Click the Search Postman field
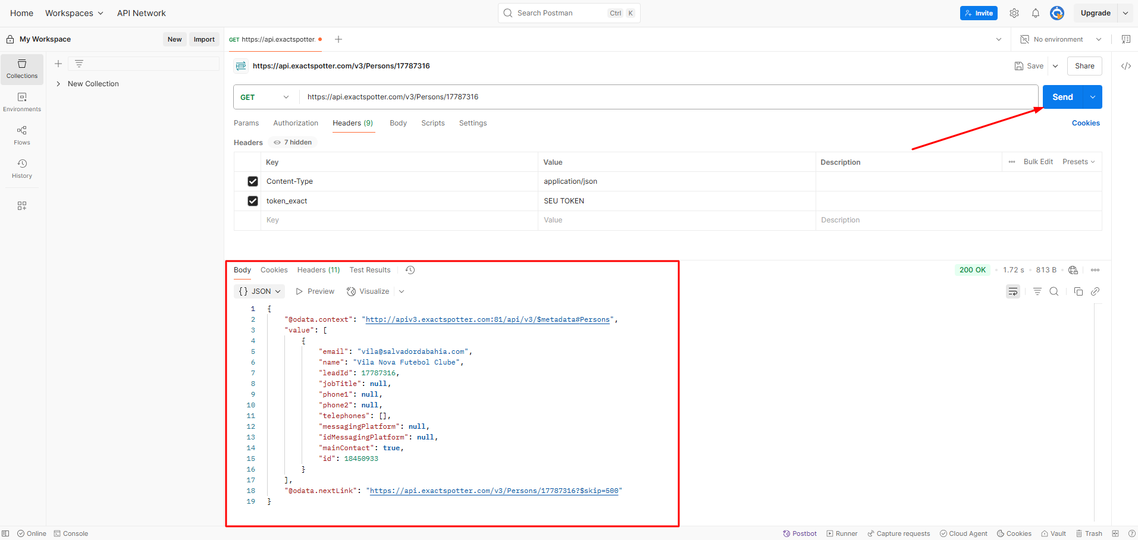The image size is (1138, 540). coord(569,13)
